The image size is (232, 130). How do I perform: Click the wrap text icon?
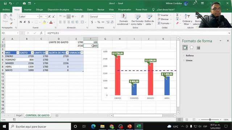pos(82,17)
